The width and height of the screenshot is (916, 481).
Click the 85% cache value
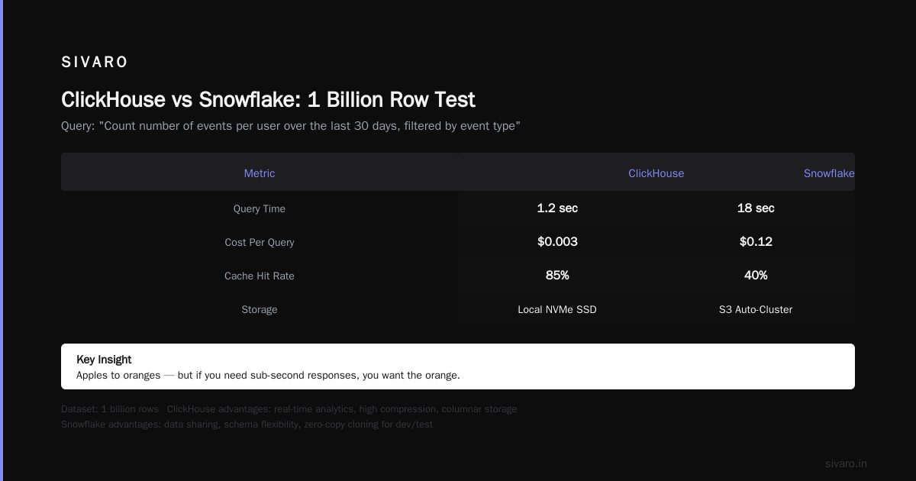557,275
